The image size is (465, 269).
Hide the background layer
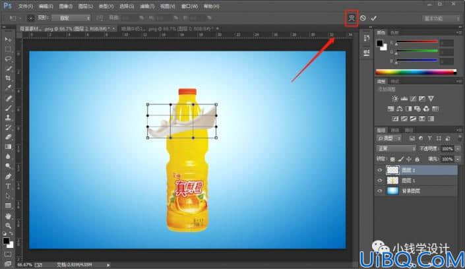click(380, 191)
